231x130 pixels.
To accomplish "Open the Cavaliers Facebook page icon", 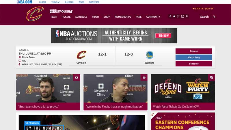I will point(170,16).
